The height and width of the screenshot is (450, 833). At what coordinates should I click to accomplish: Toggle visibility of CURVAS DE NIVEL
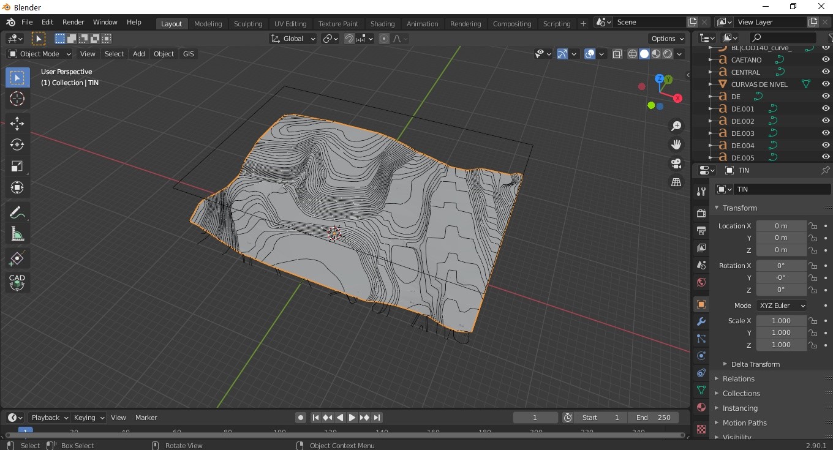point(826,84)
